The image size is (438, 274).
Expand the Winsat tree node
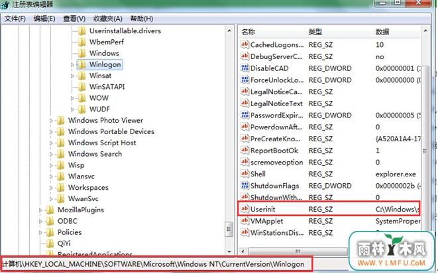(x=72, y=76)
